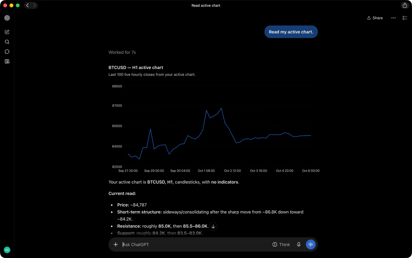The width and height of the screenshot is (412, 258).
Task: Open search chats magnifier icon
Action: pyautogui.click(x=7, y=42)
